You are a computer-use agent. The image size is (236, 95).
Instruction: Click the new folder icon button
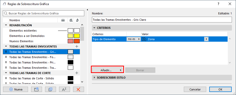(36, 89)
